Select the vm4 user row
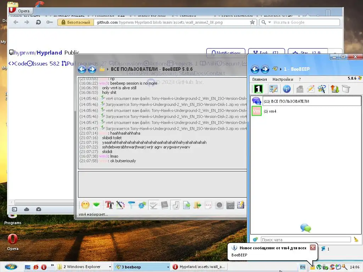 pyautogui.click(x=306, y=111)
